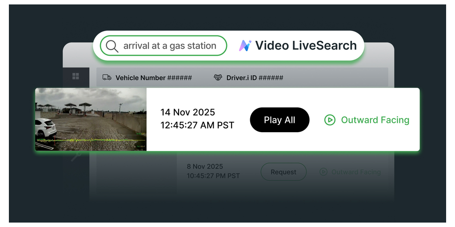Select the 14 Nov 2025 12:45:27 AM timestamp
455x227 pixels.
(x=197, y=119)
